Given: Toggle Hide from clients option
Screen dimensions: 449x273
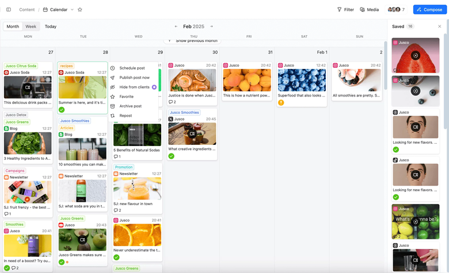Looking at the screenshot, I should click(134, 87).
